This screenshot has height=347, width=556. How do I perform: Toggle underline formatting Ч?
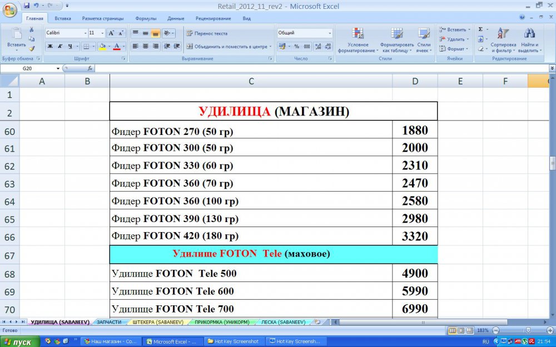(70, 47)
